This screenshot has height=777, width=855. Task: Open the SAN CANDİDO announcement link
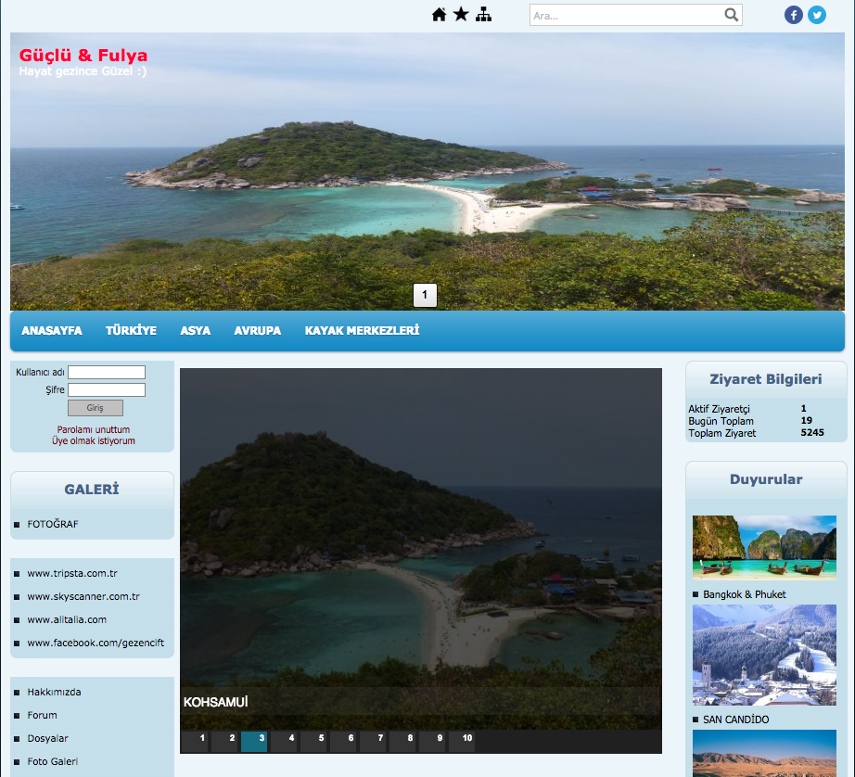(x=735, y=720)
